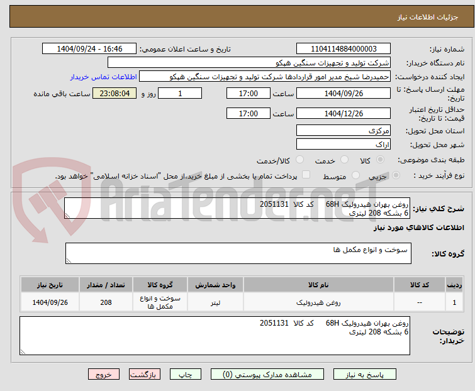This screenshot has height=391, width=475.
Task: Click the resize handle of شرح کلی نیاز box
Action: pos(67,216)
